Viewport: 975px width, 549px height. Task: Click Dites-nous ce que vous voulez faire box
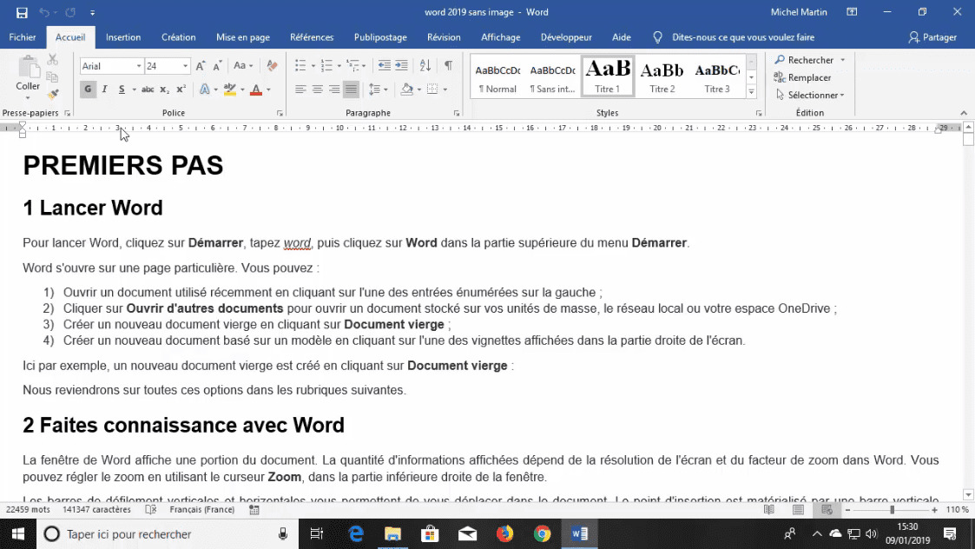click(x=742, y=37)
